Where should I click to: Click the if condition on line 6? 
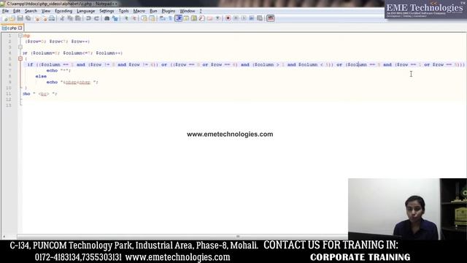(x=246, y=65)
